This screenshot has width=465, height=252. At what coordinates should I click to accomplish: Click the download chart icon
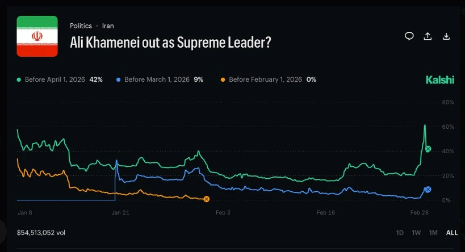click(446, 36)
